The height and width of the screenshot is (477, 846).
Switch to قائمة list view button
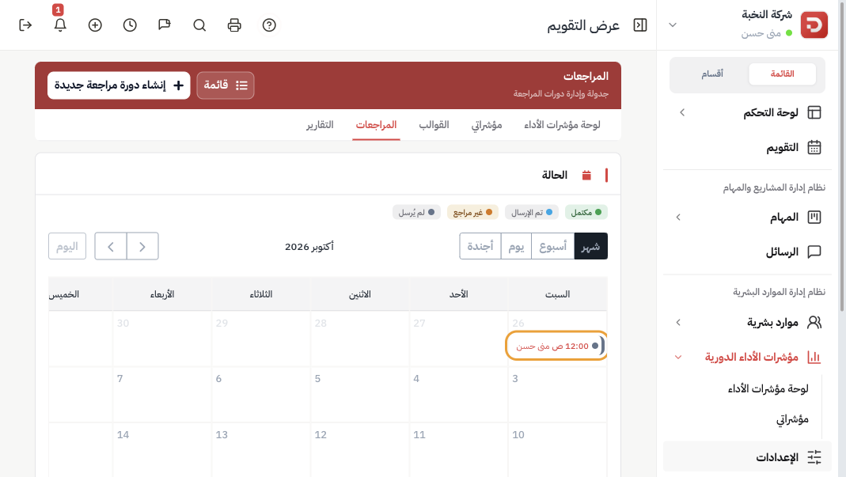pyautogui.click(x=226, y=85)
